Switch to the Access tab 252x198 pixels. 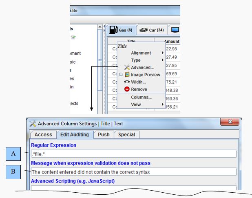click(43, 134)
